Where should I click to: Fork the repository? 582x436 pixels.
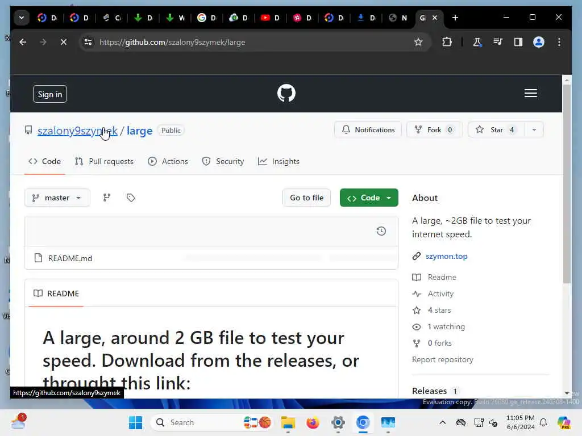point(434,130)
